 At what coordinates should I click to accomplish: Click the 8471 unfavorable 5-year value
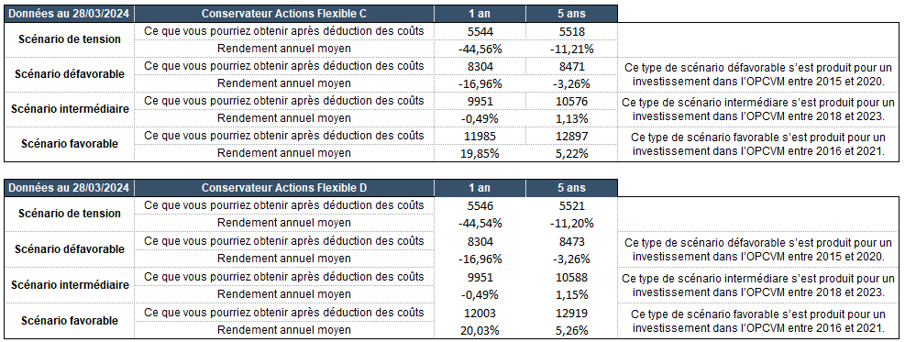pos(571,66)
